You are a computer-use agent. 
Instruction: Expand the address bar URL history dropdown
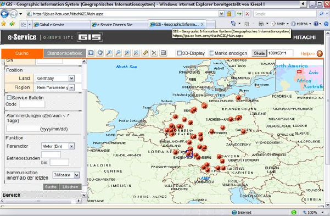click(221, 14)
